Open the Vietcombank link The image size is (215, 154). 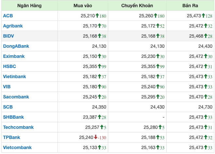click(17, 147)
